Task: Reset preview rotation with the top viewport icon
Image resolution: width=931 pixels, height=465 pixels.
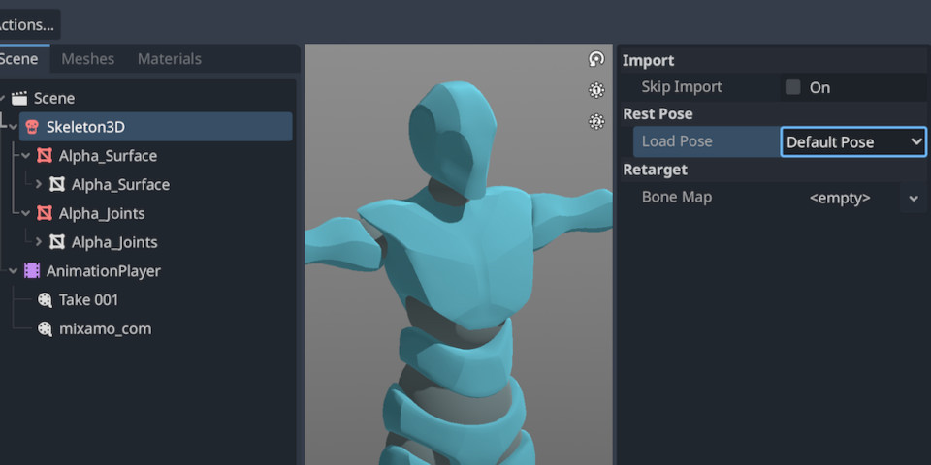Action: (x=596, y=59)
